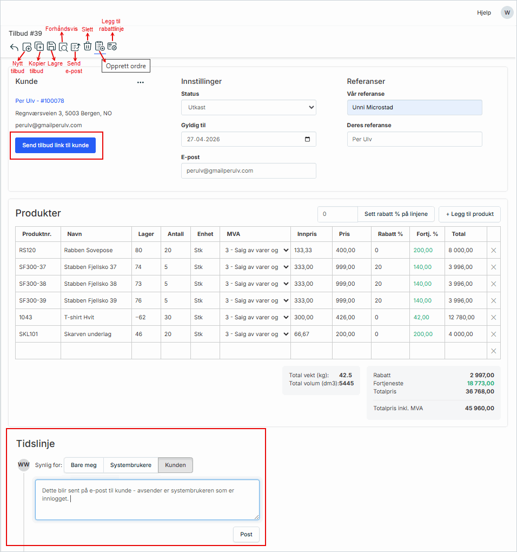Create a new quote with Nytt tilbud icon

click(x=27, y=47)
